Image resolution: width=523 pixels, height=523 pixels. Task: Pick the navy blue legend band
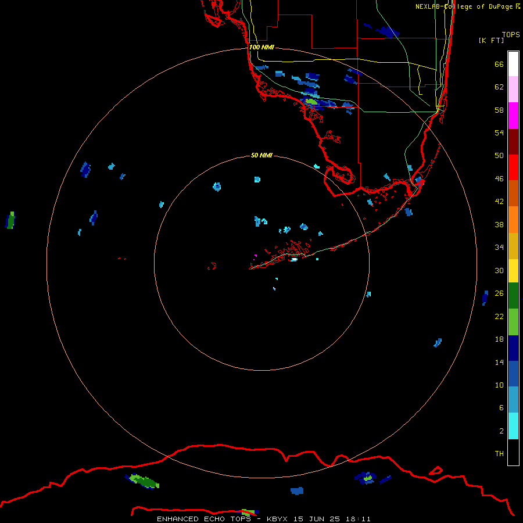513,348
